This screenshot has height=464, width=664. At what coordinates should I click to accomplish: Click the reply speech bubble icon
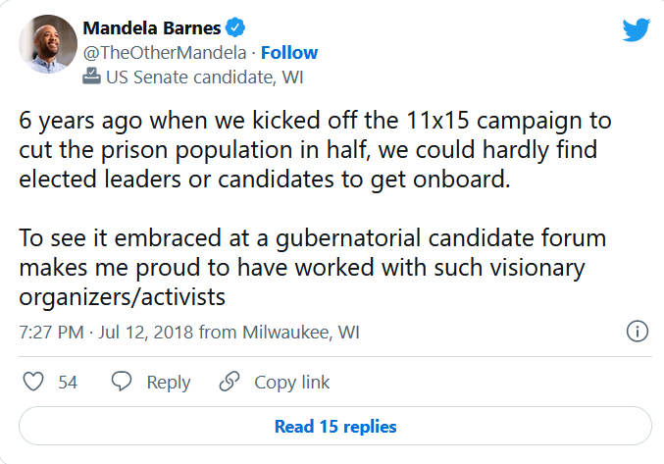[x=122, y=382]
